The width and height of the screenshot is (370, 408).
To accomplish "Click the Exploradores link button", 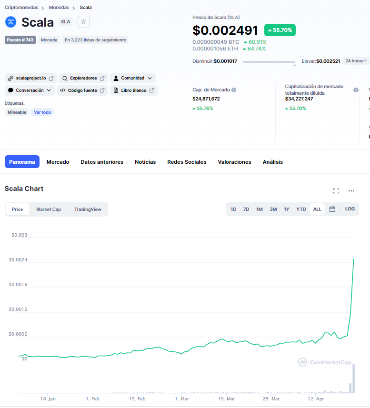I will pos(83,78).
